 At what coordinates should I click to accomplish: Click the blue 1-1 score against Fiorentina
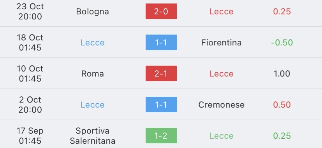tap(161, 42)
